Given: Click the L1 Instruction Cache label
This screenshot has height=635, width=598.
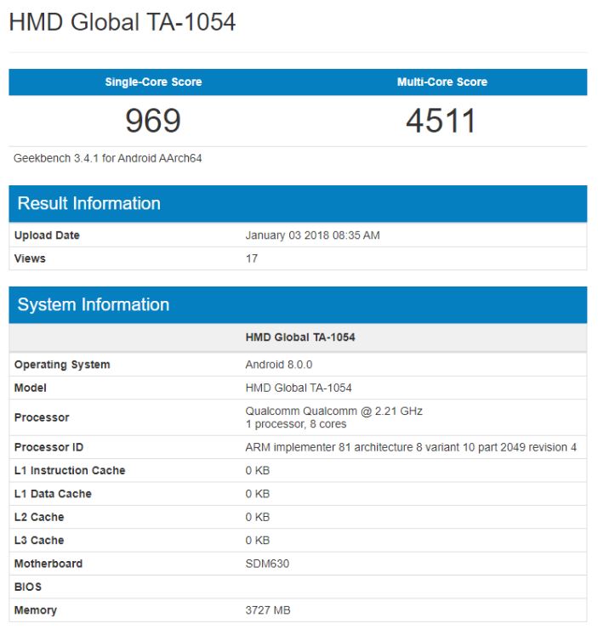Looking at the screenshot, I should (70, 471).
